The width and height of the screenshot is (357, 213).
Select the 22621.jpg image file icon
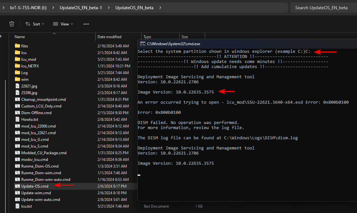pos(17,86)
